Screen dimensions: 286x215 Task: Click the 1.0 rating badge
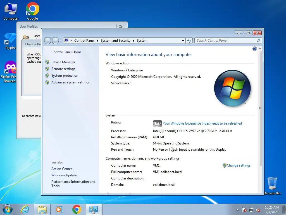157,123
